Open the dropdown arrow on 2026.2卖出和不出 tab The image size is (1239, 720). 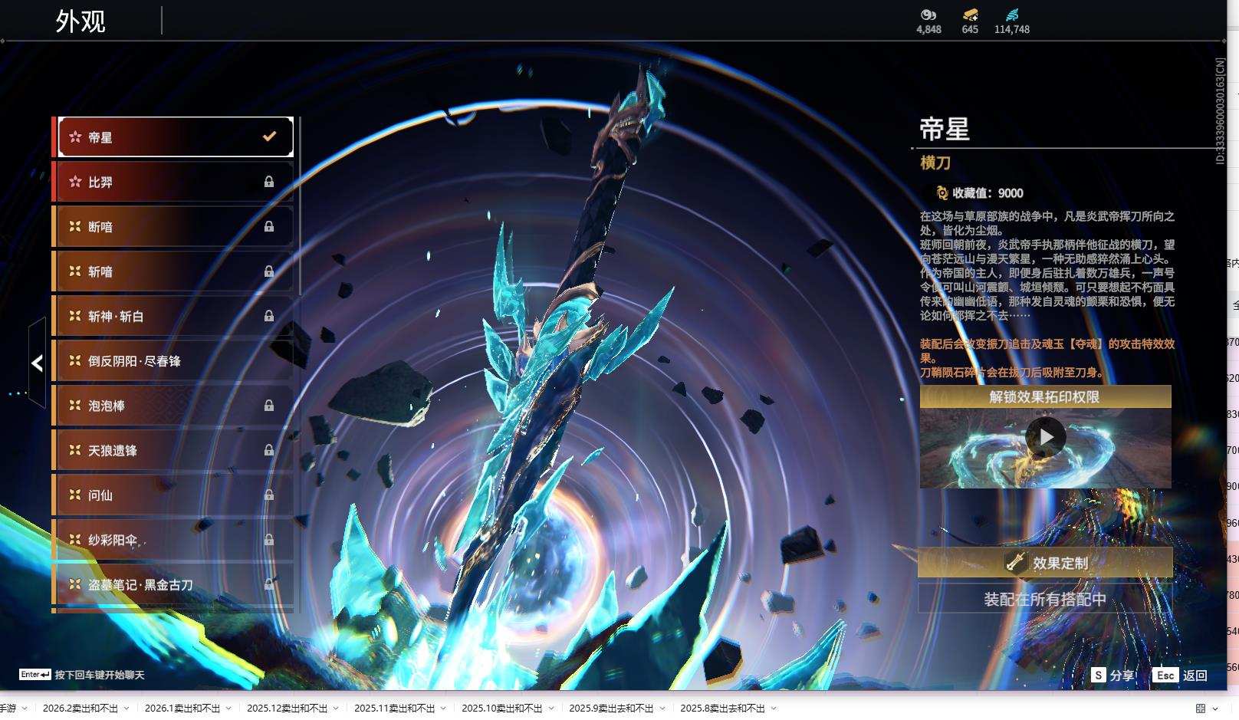pyautogui.click(x=127, y=708)
